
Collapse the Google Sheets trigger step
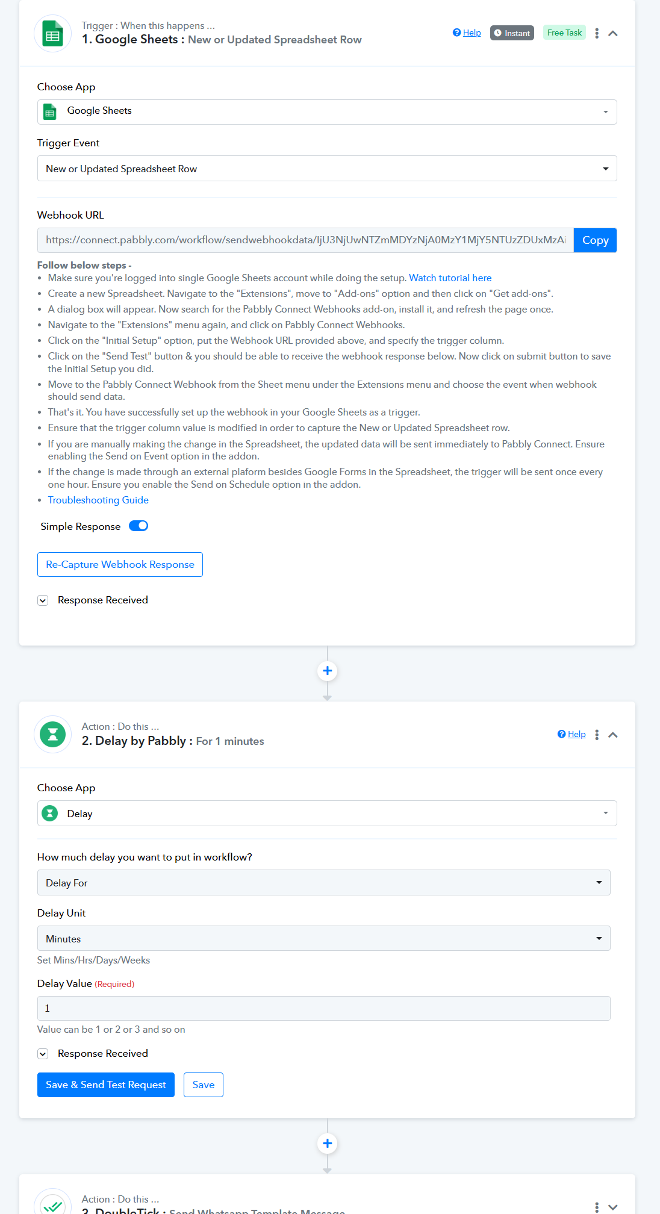tap(613, 33)
